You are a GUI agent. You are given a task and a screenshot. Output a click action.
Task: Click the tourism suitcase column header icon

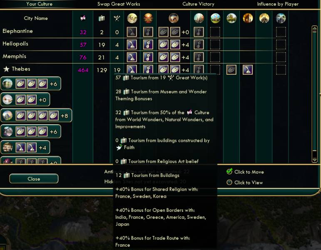(x=102, y=18)
